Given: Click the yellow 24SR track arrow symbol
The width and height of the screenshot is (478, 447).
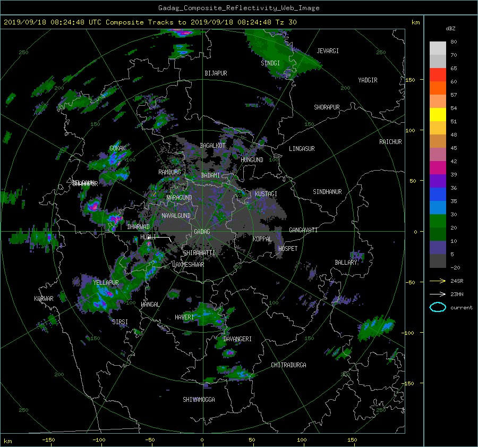Looking at the screenshot, I should click(x=438, y=281).
